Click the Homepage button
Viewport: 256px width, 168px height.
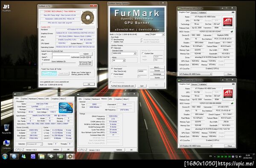click(x=157, y=74)
